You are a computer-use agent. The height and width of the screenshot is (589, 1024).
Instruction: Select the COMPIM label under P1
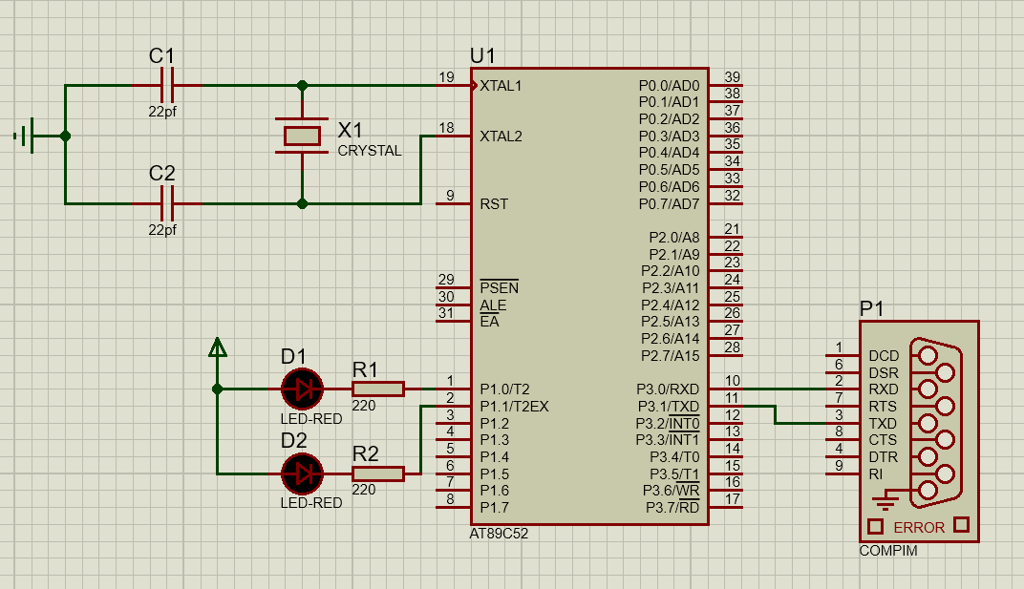(888, 551)
